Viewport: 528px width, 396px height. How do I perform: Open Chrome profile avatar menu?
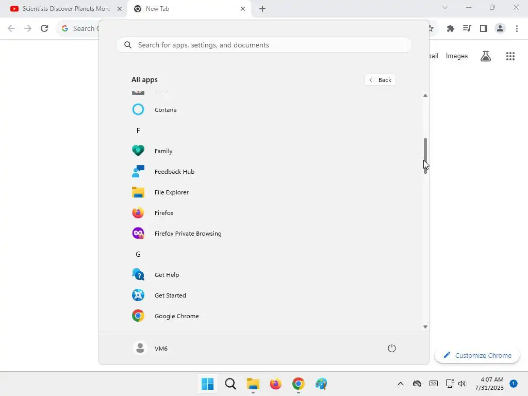tap(500, 28)
